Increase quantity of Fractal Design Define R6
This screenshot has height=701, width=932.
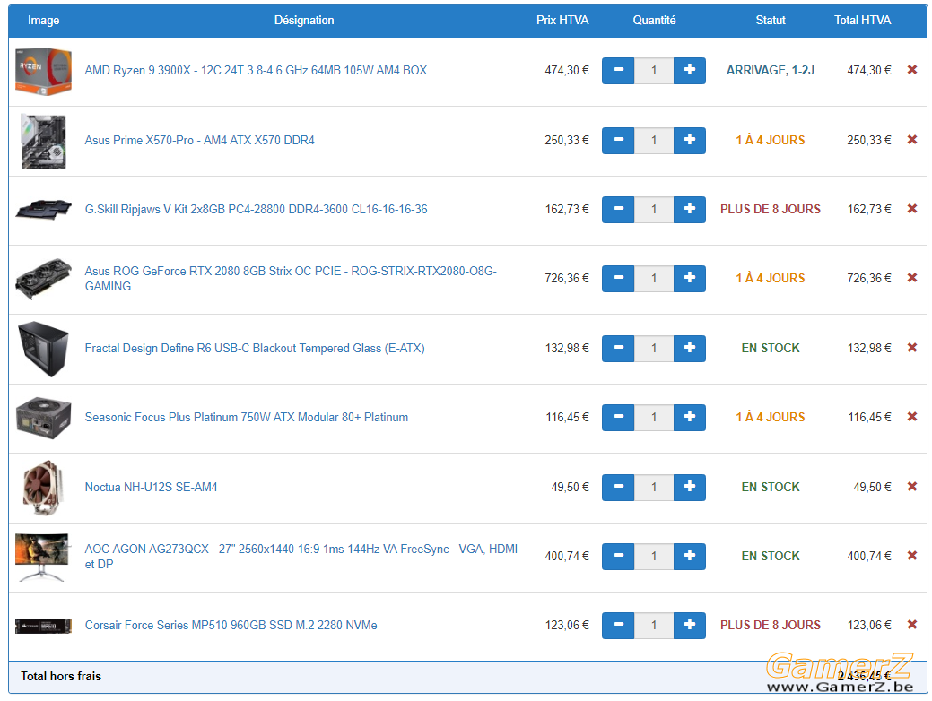(x=690, y=348)
